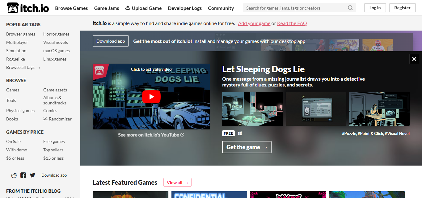
Task: Open Browser games tag
Action: pos(21,34)
